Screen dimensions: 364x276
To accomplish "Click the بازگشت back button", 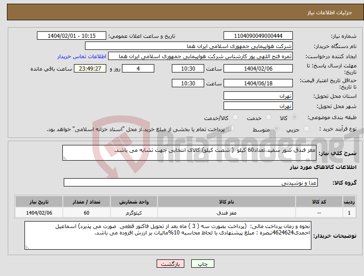I will coord(170,264).
